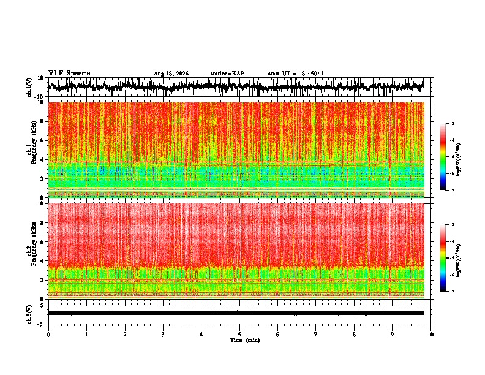Click the start UT time label
Viewport: 485px width, 375px height.
click(x=296, y=74)
